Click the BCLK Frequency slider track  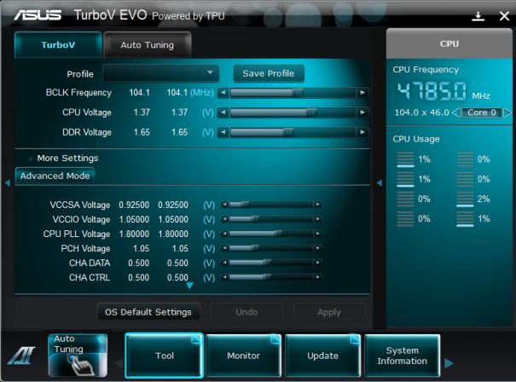click(293, 92)
